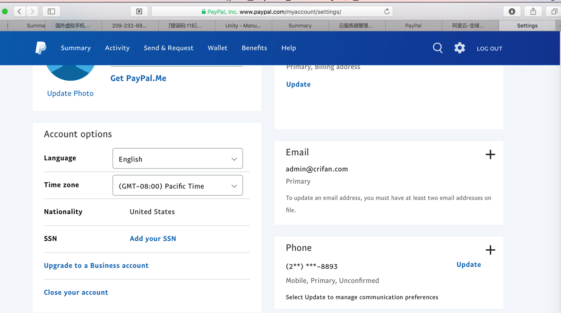Click the PayPal logo icon
This screenshot has height=313, width=561.
(41, 48)
